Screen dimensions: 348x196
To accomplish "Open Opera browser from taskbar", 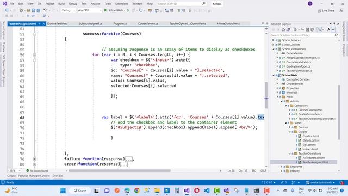I will click(197, 191).
